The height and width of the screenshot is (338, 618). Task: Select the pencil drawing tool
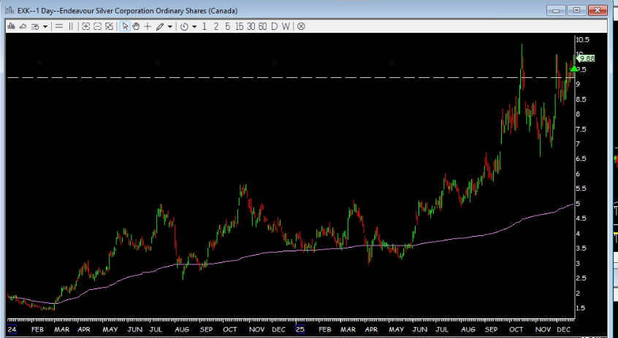click(x=160, y=26)
